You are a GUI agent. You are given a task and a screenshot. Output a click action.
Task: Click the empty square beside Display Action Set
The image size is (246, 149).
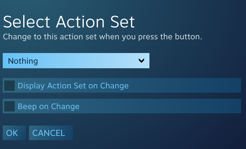pos(9,86)
